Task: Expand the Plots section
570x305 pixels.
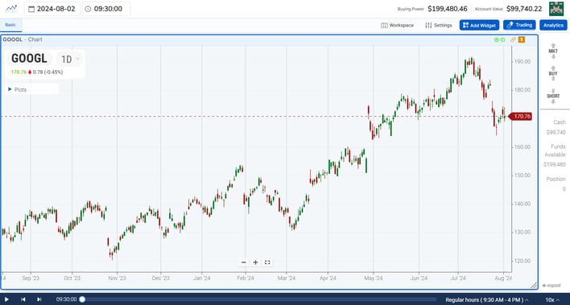Action: coord(18,89)
